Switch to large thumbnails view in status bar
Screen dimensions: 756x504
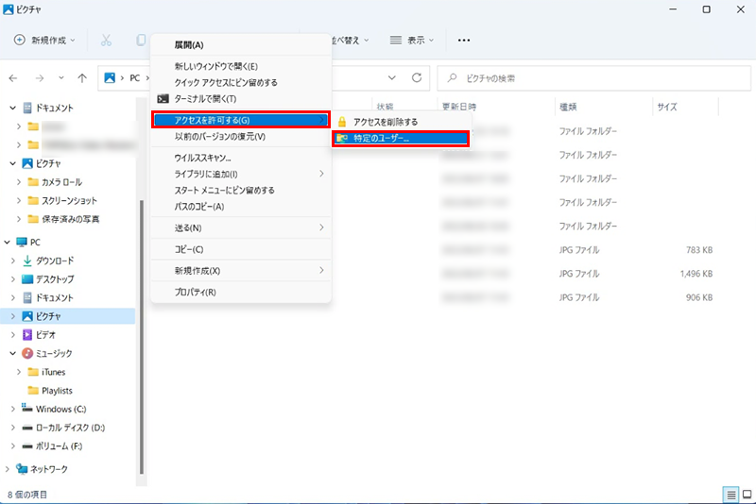point(745,495)
